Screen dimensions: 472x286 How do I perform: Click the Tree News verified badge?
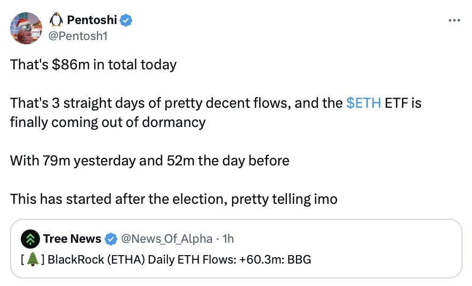coord(111,239)
